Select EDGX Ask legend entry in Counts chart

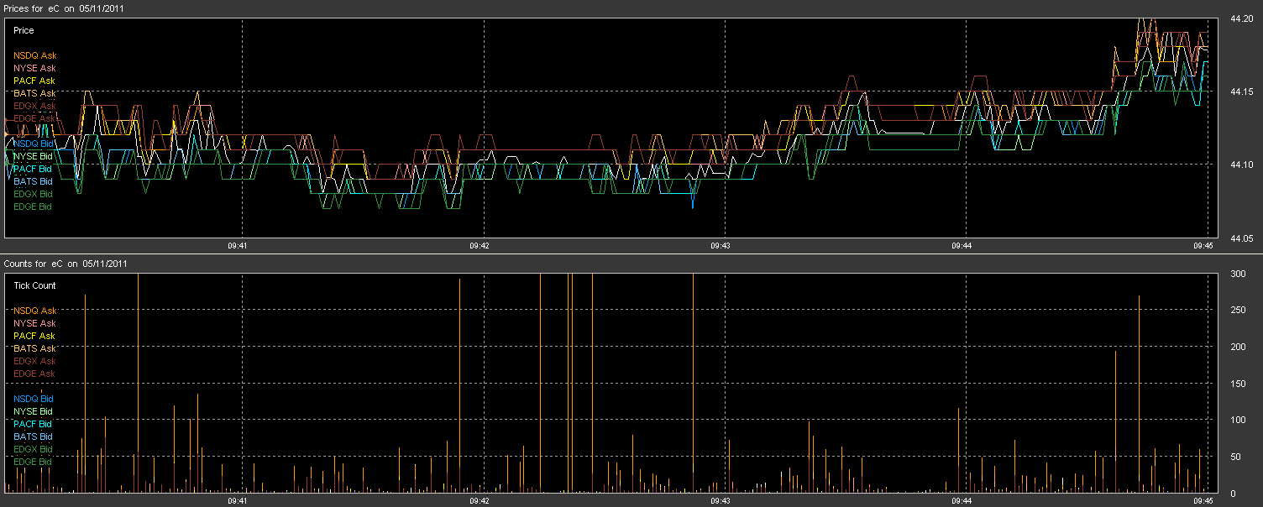coord(34,361)
